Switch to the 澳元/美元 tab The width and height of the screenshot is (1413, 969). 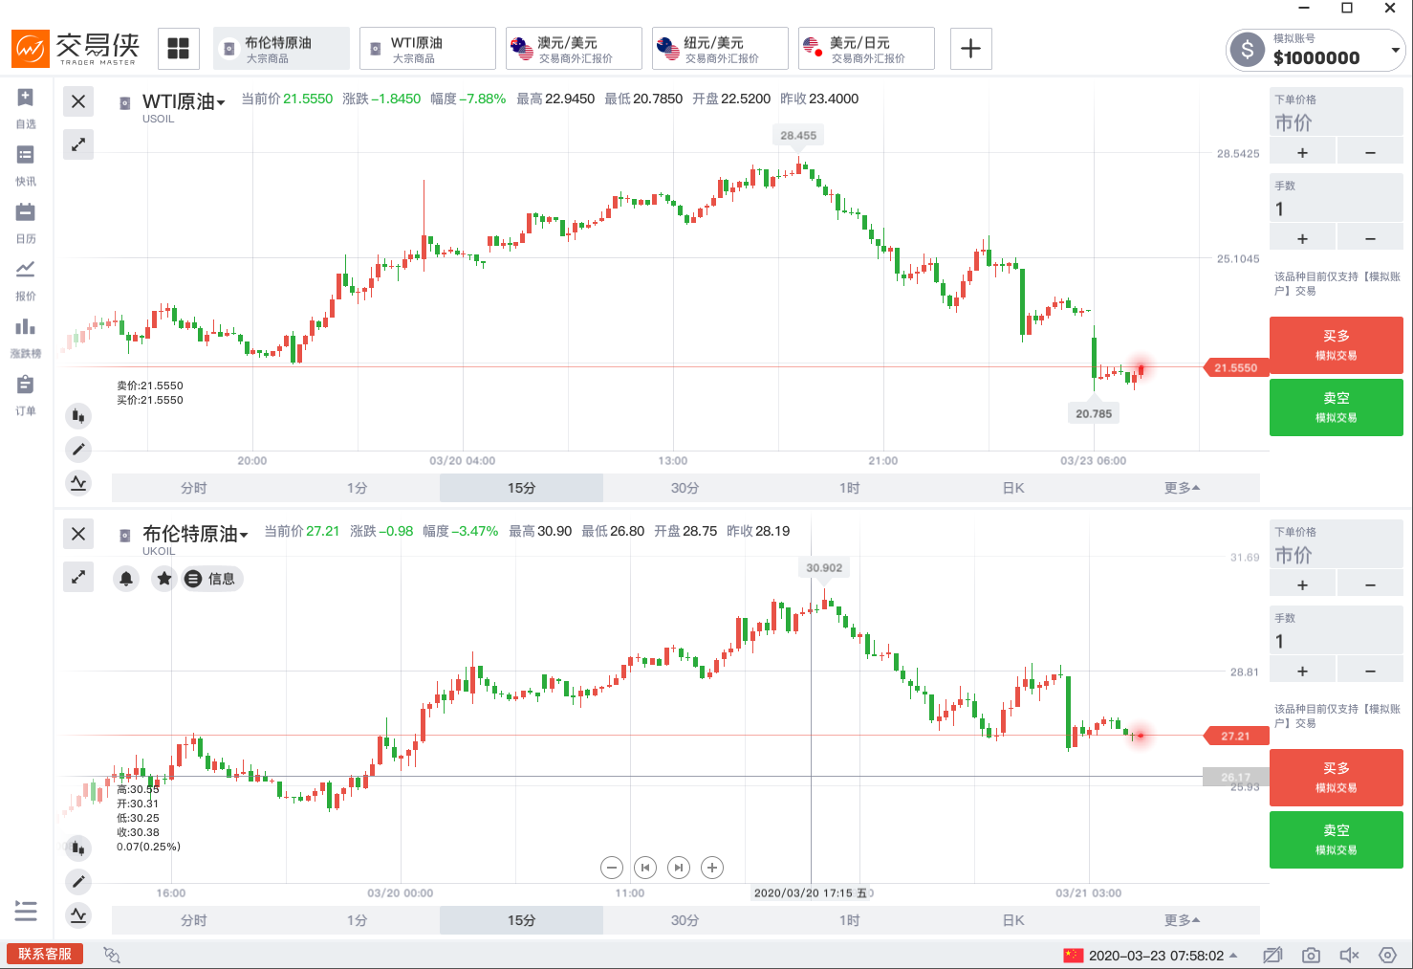(x=574, y=49)
